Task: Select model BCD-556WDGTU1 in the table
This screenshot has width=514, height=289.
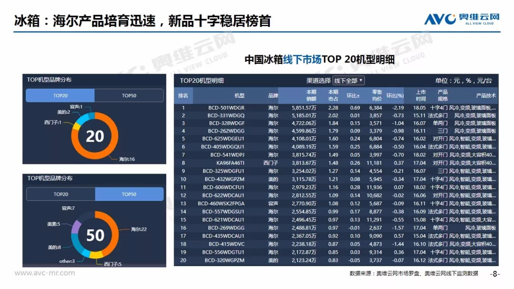Action: (x=223, y=252)
